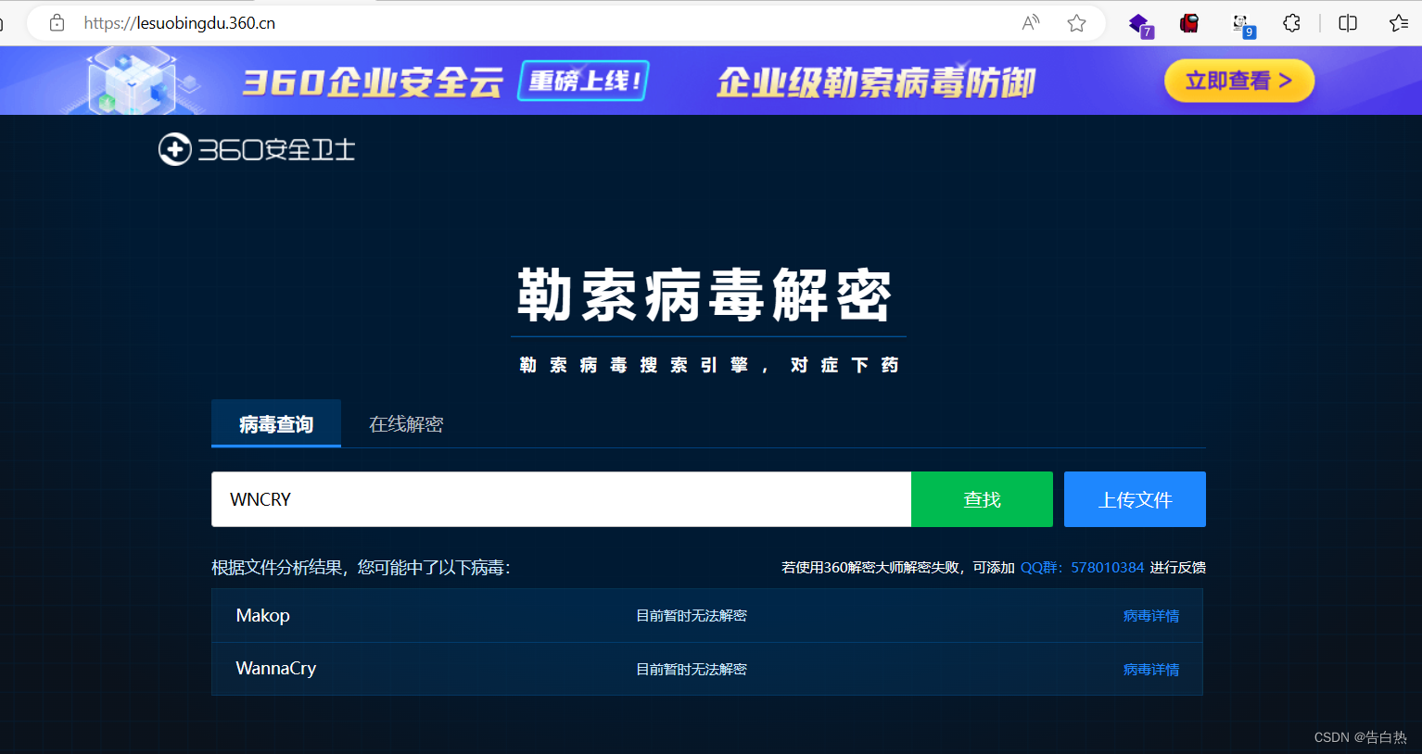This screenshot has width=1422, height=754.
Task: Click the 根据文件分析结果 result message
Action: click(x=362, y=567)
